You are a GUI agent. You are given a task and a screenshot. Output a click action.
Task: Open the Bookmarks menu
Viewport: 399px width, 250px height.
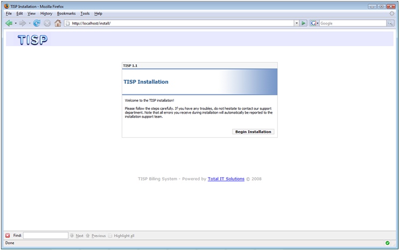pyautogui.click(x=66, y=13)
